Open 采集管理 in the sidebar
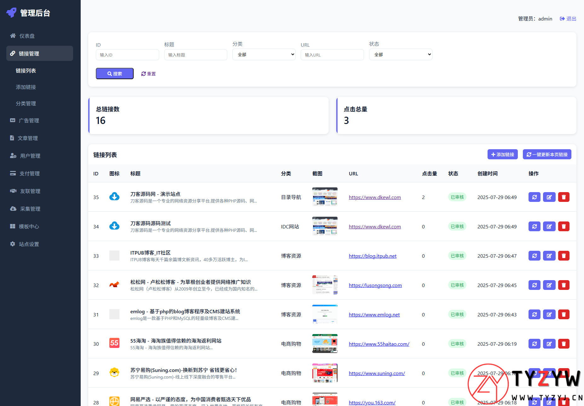 [x=30, y=209]
